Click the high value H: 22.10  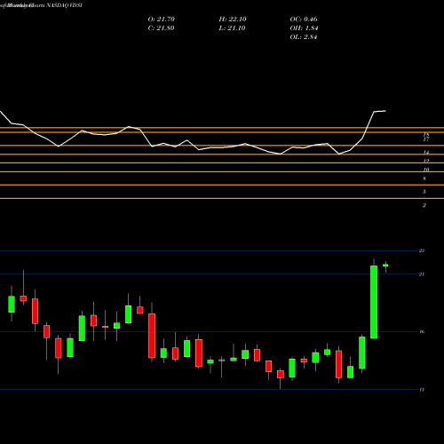[x=233, y=20]
